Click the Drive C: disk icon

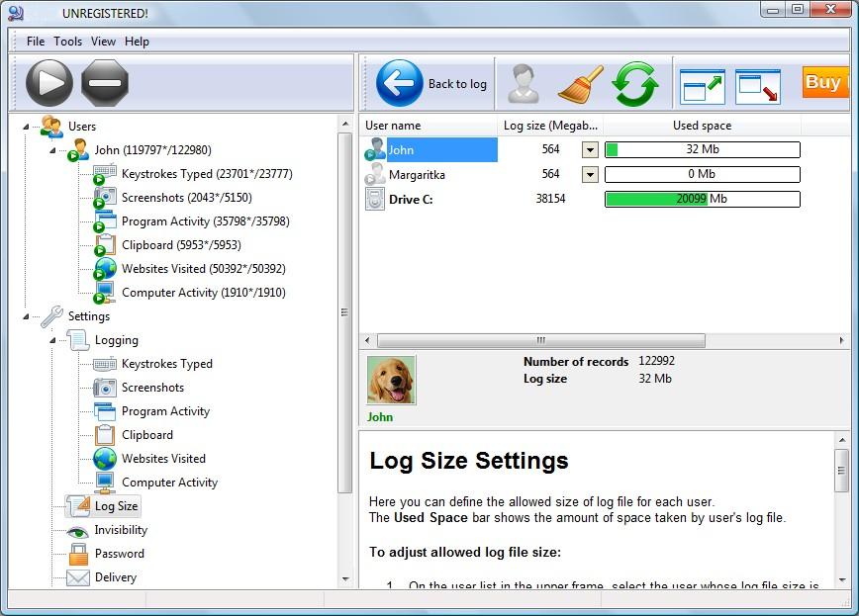[375, 200]
